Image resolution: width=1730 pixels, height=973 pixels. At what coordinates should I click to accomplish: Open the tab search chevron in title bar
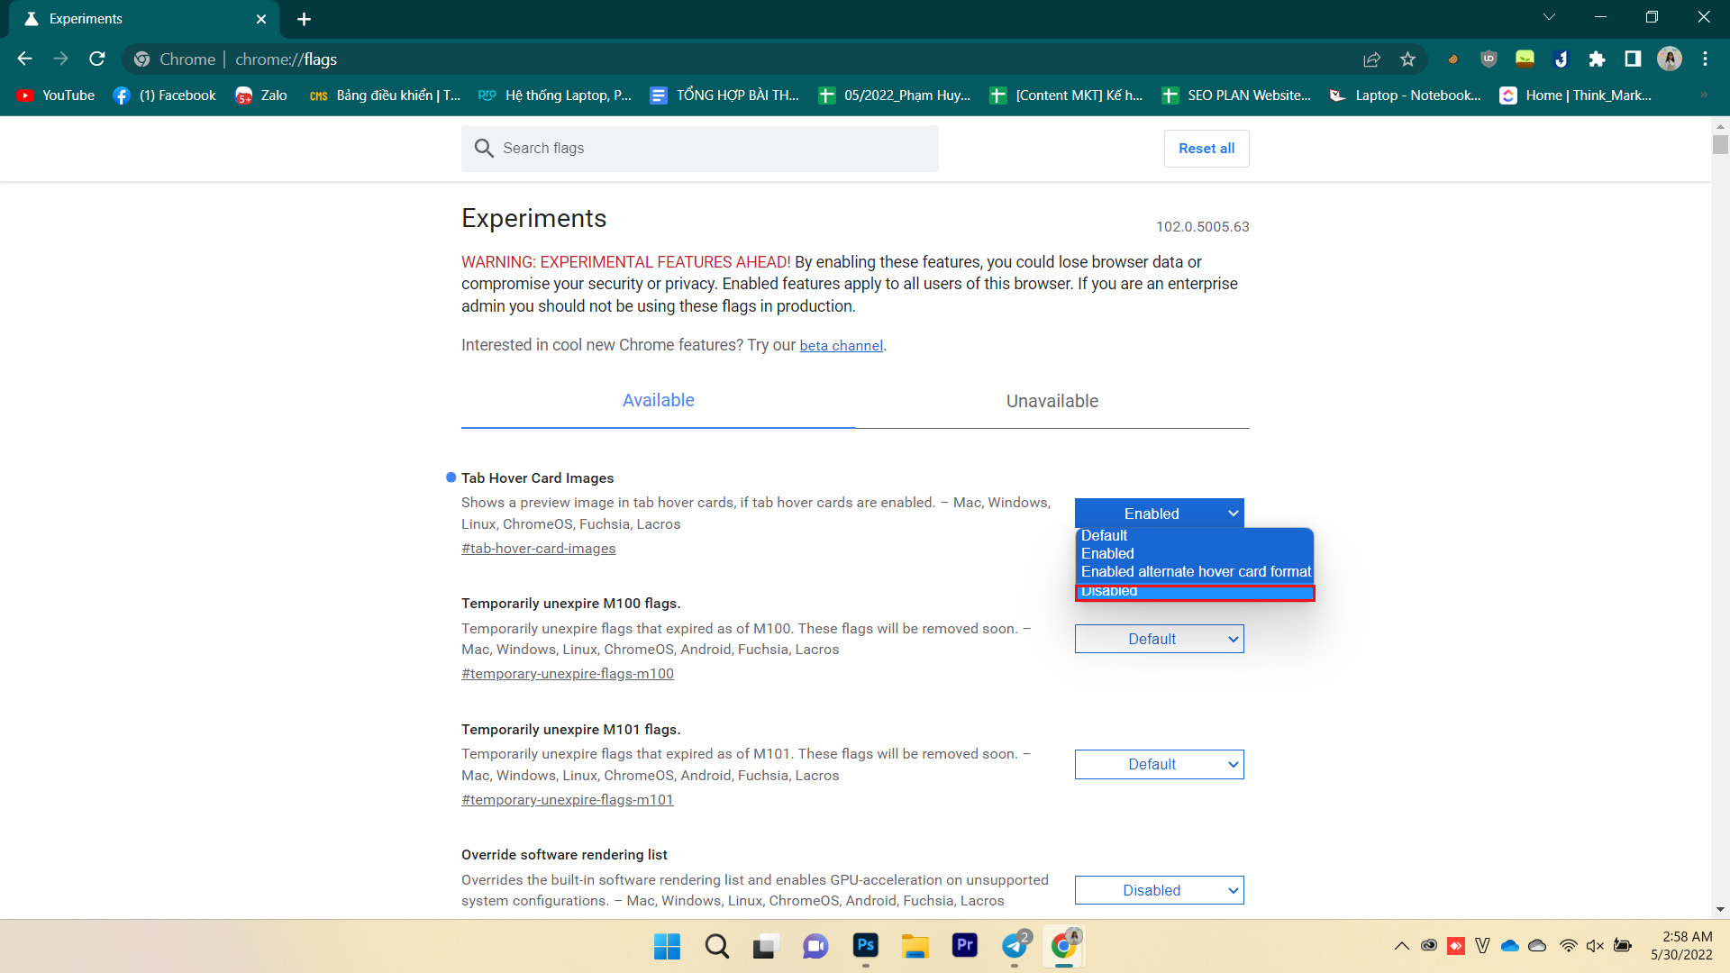coord(1549,17)
